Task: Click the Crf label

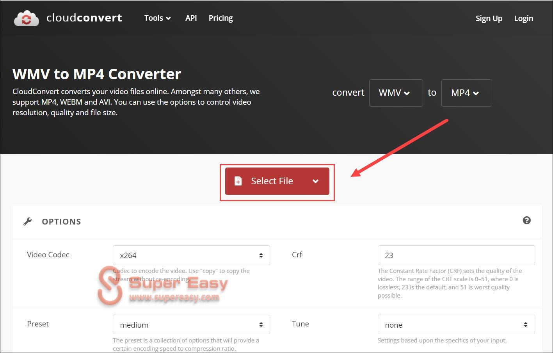Action: (x=297, y=255)
